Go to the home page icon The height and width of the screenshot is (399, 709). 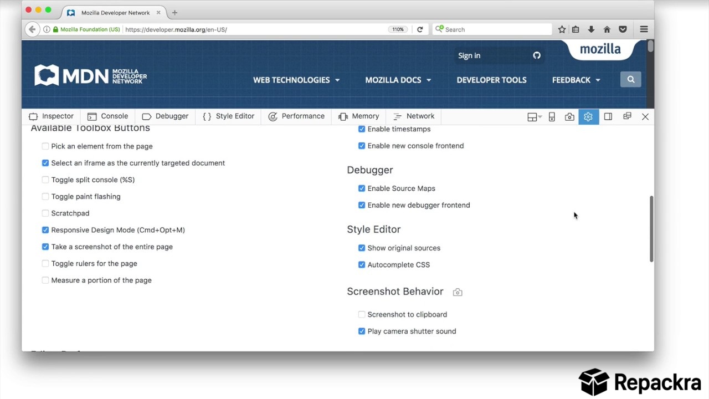[607, 29]
